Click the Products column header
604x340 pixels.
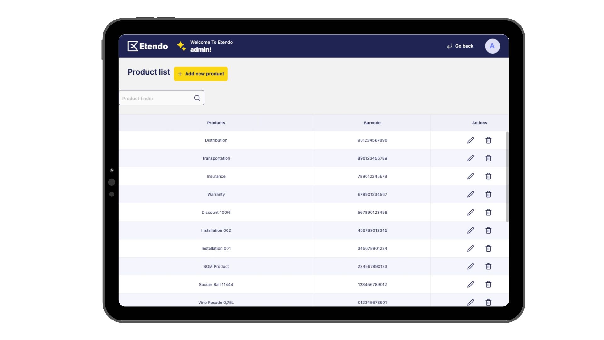(x=216, y=123)
